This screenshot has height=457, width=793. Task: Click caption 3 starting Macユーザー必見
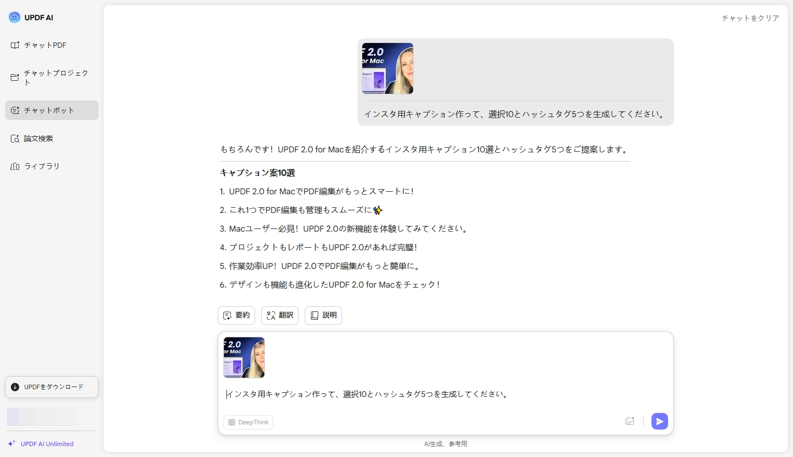(345, 228)
